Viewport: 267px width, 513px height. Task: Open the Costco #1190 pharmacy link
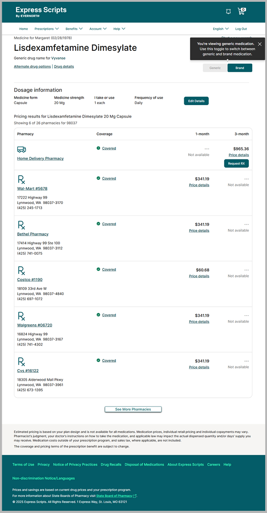point(30,279)
